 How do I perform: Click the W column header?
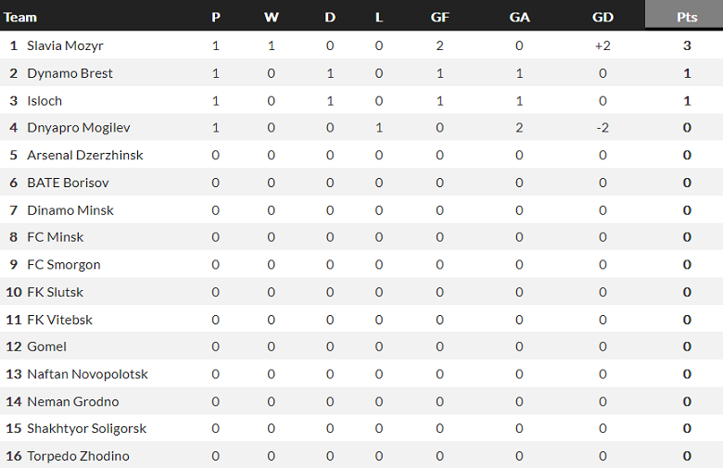(271, 17)
